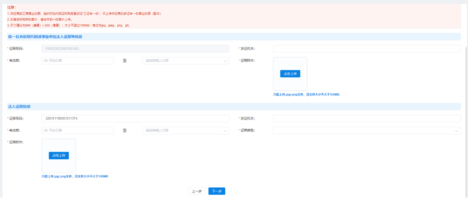Screen dimensions: 468x198
Task: Focus 发证机关 field in the unified credit code section
Action: (x=366, y=49)
